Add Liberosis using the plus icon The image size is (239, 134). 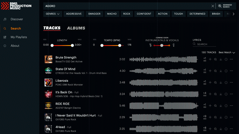click(x=210, y=82)
